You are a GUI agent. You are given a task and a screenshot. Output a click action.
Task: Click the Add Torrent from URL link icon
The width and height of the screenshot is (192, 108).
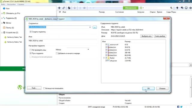[64, 8]
